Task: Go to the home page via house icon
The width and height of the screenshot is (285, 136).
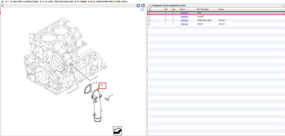Action: 2,1
